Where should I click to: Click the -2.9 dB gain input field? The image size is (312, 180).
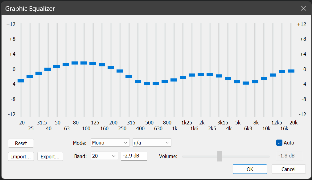(x=134, y=156)
